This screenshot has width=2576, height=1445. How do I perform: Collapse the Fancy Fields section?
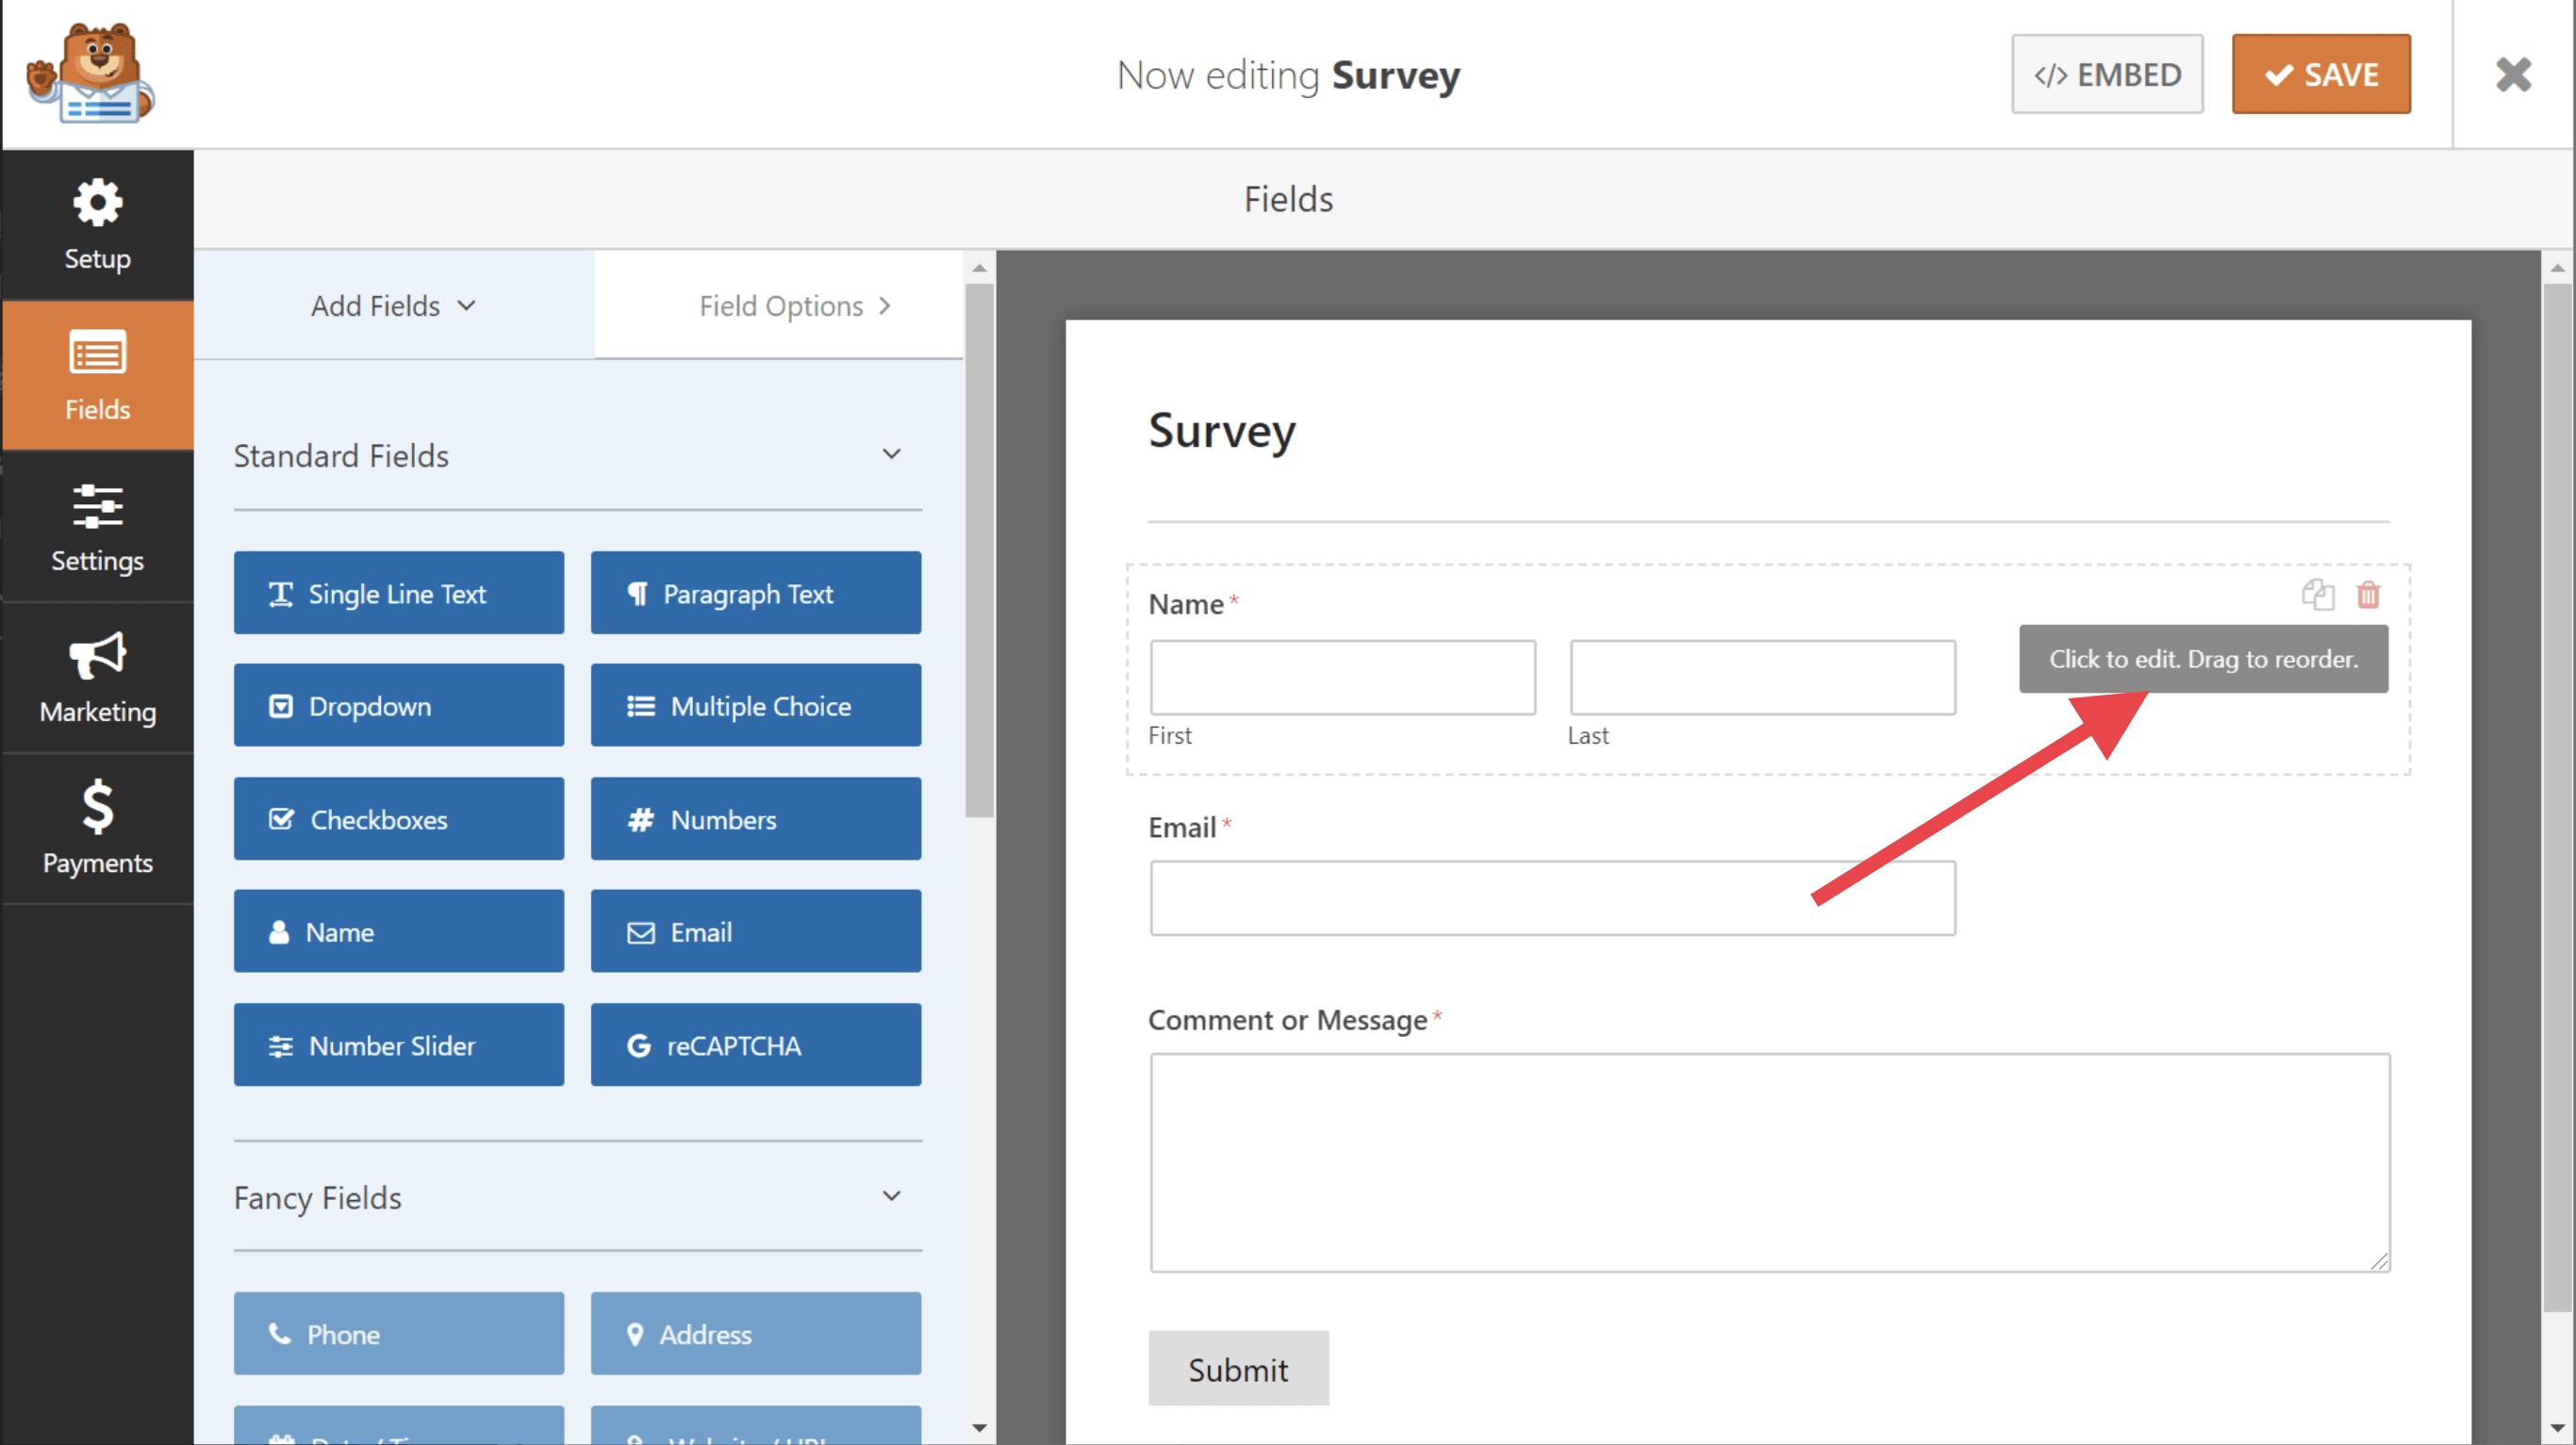(891, 1196)
